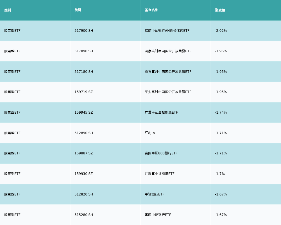
Task: Click 股票型ETF category in 512890.SH row
Action: [x=12, y=133]
